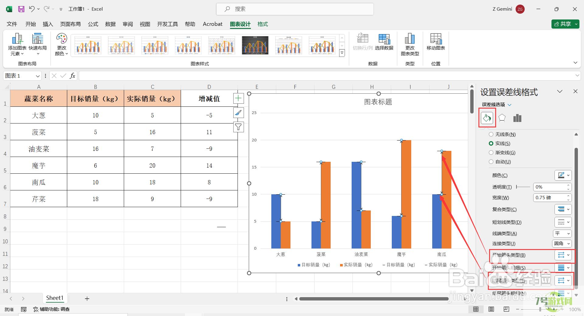584x316 pixels.
Task: Click the Save icon in the title bar
Action: click(21, 9)
